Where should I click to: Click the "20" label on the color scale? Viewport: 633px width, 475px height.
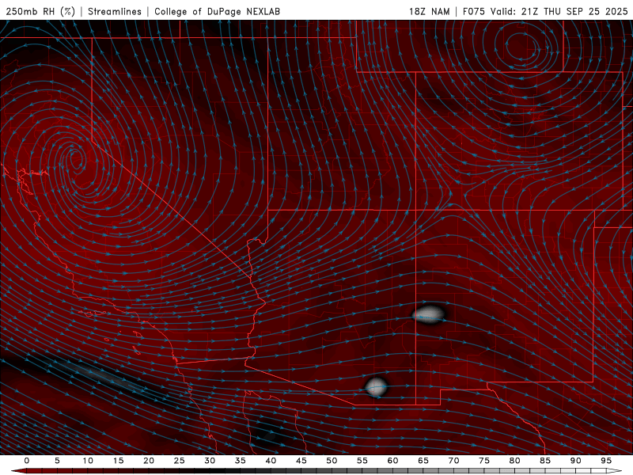click(149, 461)
